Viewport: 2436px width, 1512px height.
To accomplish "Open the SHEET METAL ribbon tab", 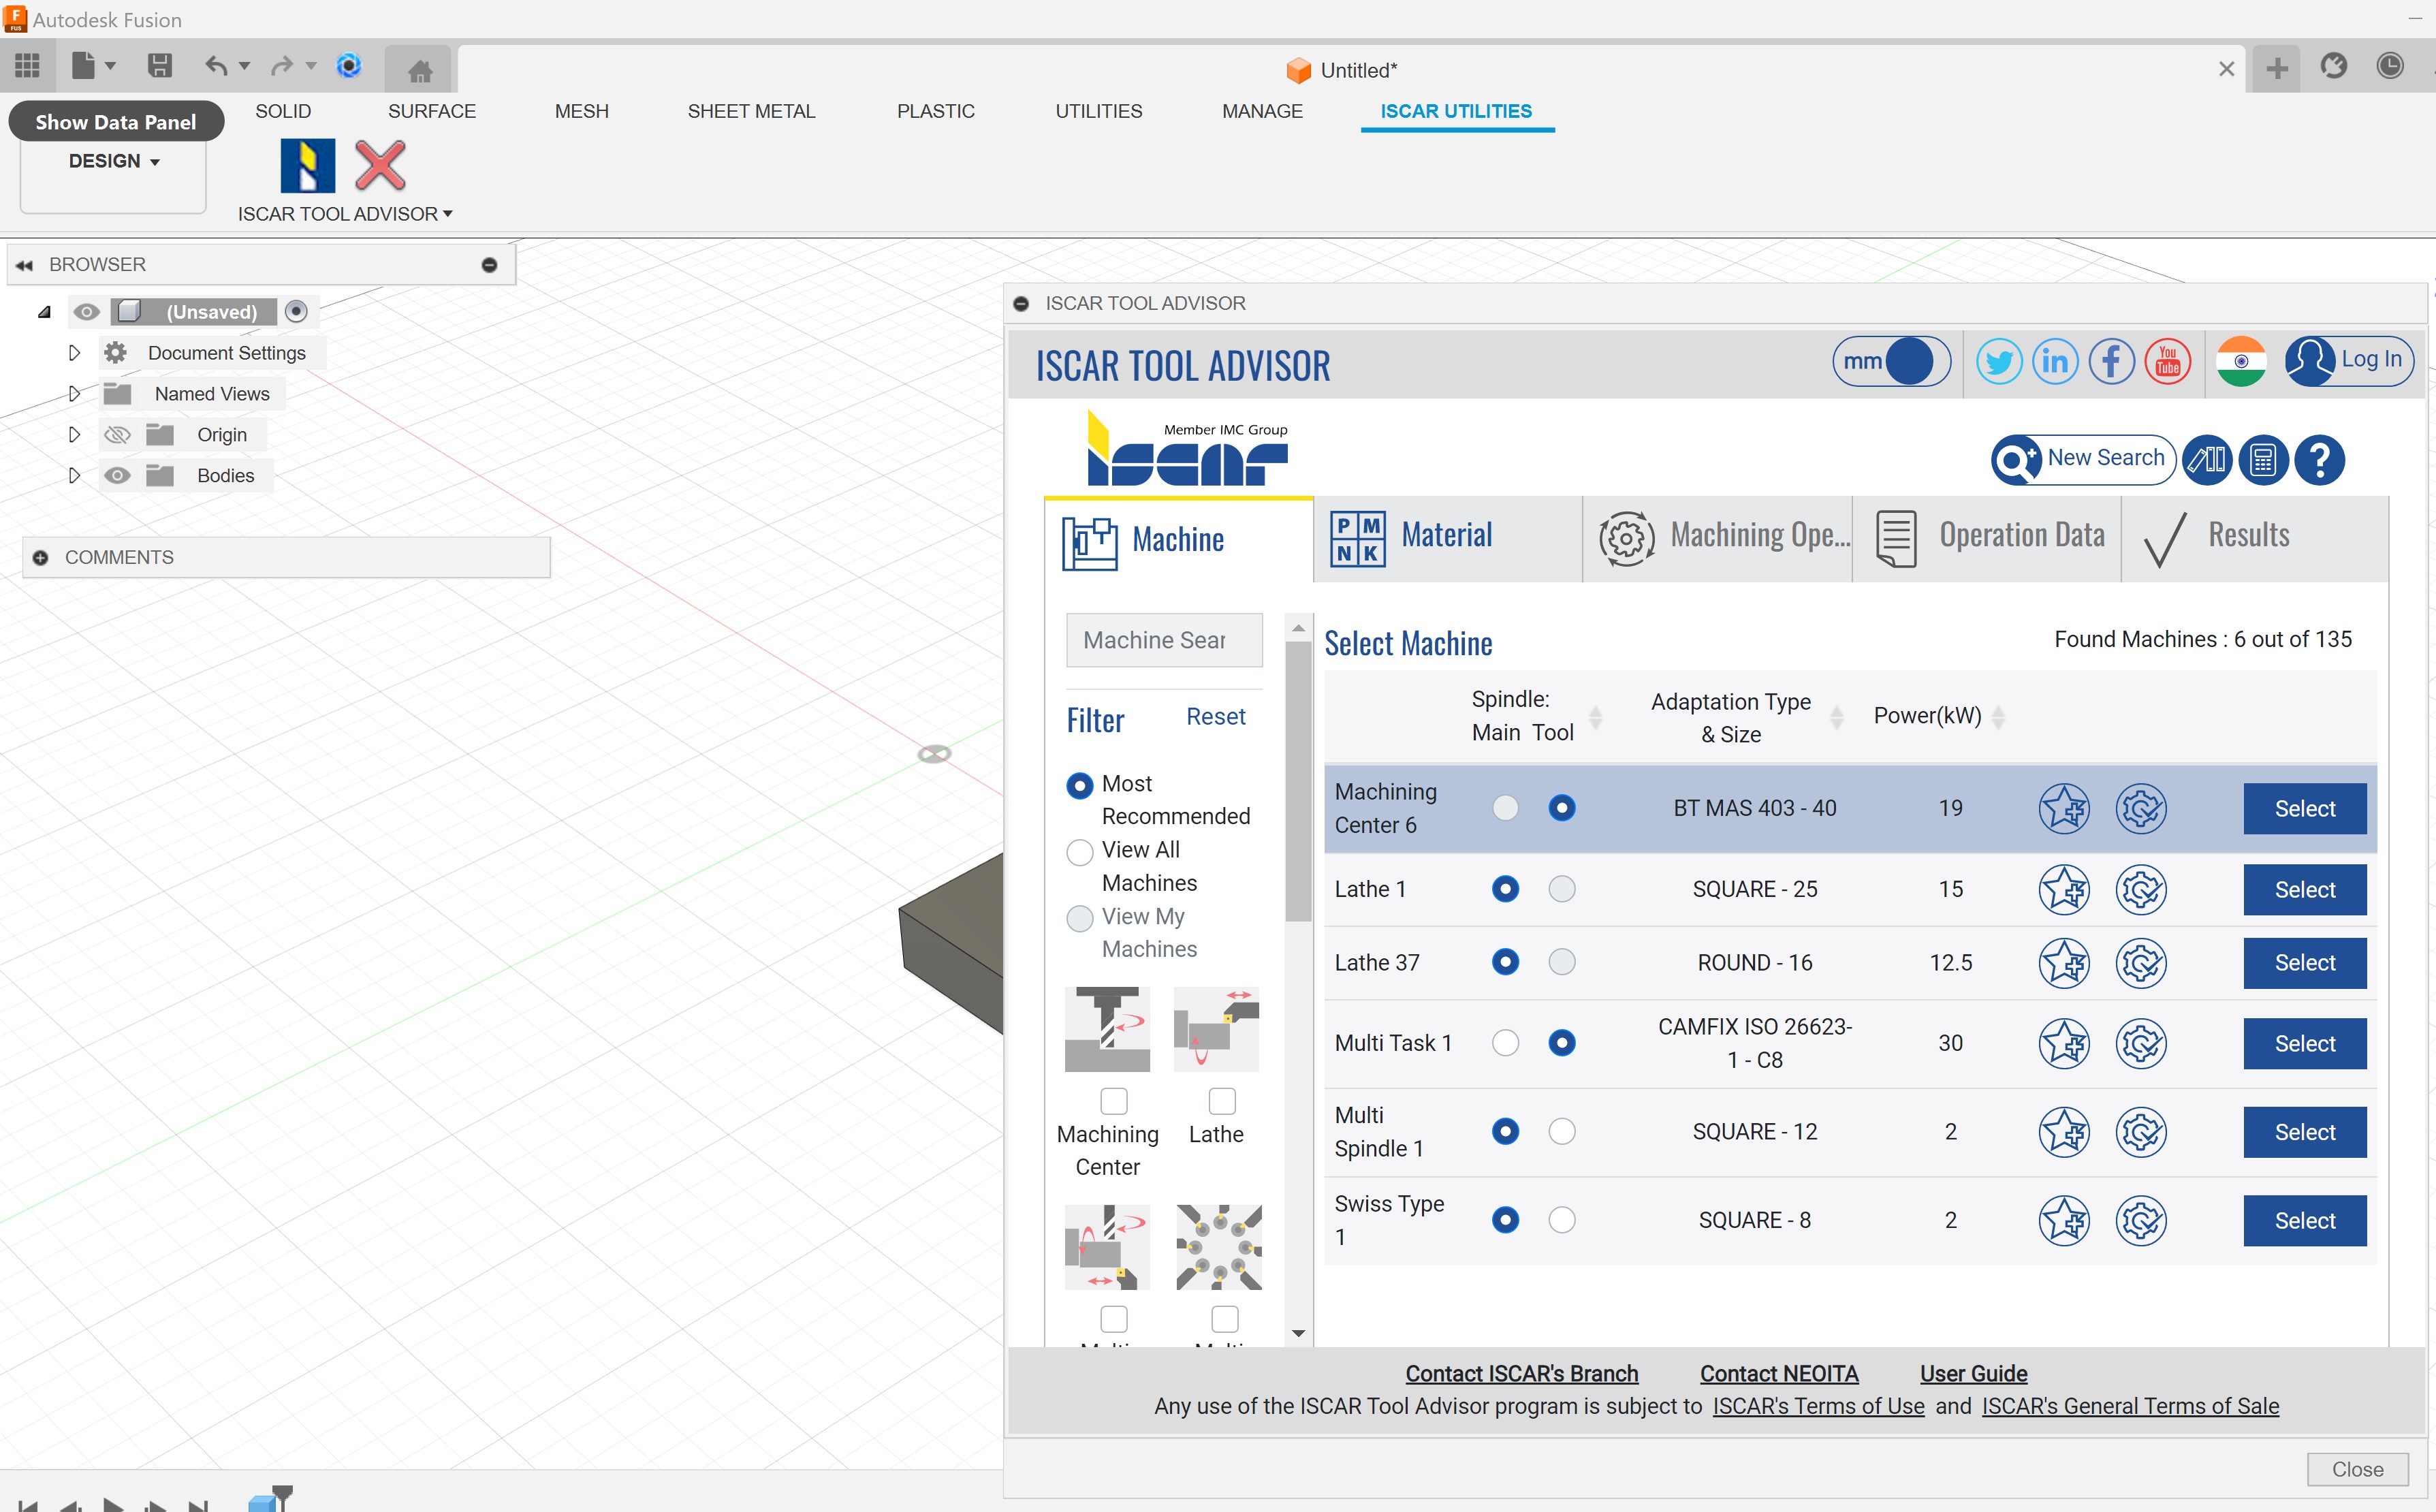I will tap(750, 111).
